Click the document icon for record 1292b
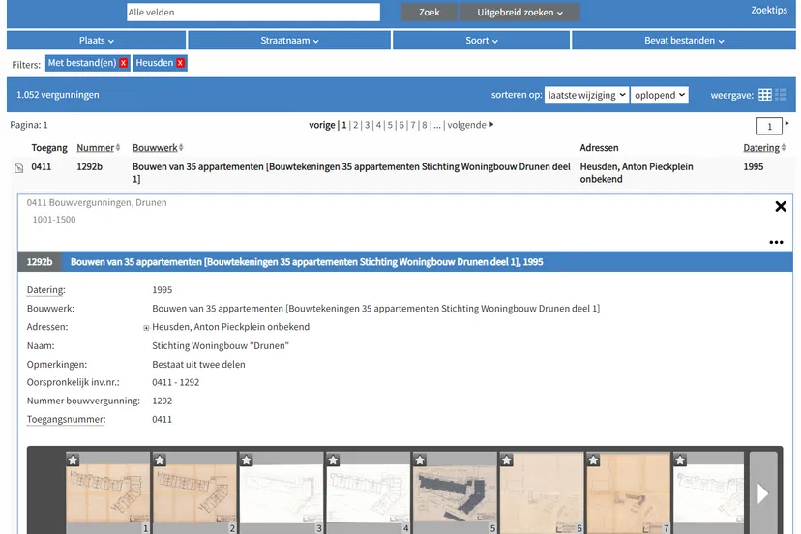The image size is (801, 534). tap(19, 168)
